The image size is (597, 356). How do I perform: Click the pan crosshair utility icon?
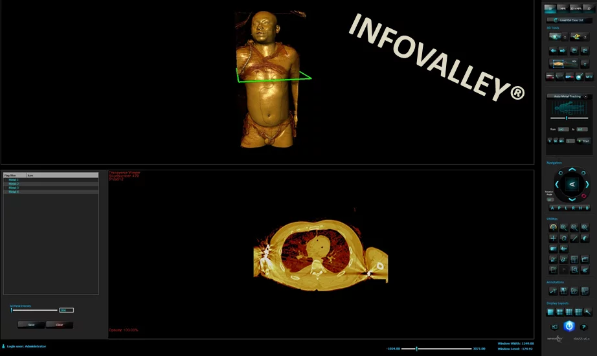point(553,238)
